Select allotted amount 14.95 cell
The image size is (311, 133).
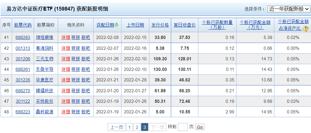coord(255,112)
